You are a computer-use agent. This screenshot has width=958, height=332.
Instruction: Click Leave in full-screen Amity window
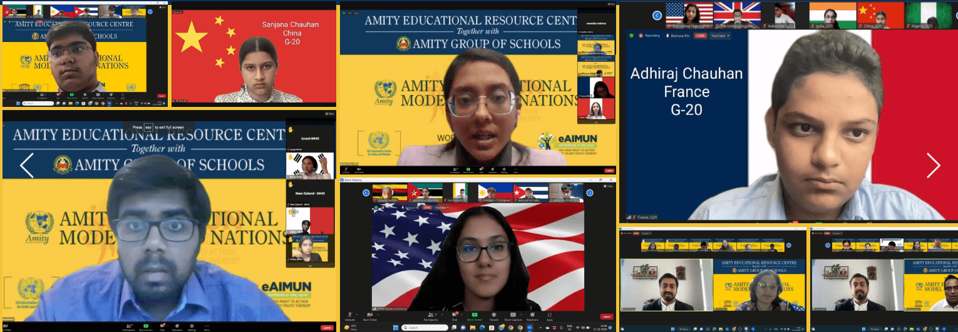327,328
